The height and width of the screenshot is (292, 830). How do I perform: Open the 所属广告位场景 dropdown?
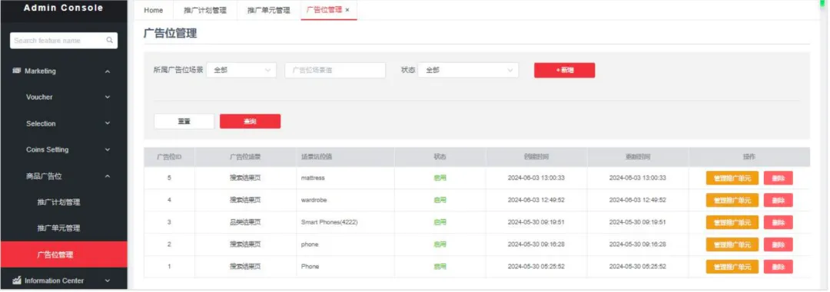241,71
